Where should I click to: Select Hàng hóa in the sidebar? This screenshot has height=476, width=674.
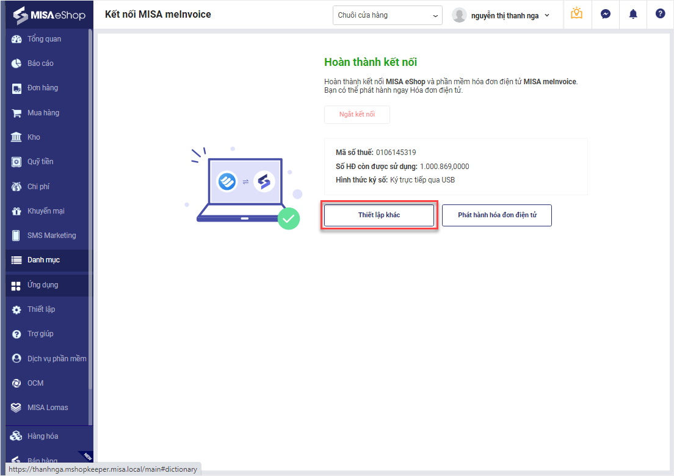click(43, 436)
